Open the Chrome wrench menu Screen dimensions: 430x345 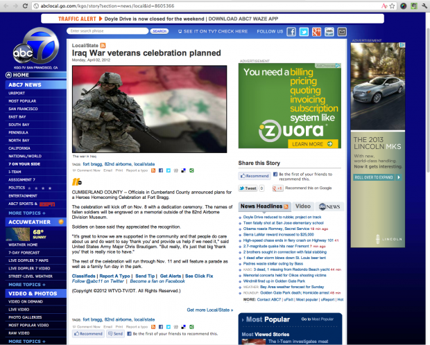(x=424, y=6)
